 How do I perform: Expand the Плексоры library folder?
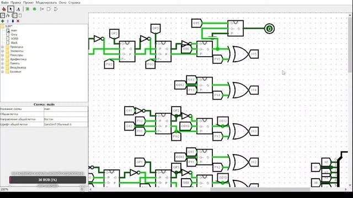(2, 55)
